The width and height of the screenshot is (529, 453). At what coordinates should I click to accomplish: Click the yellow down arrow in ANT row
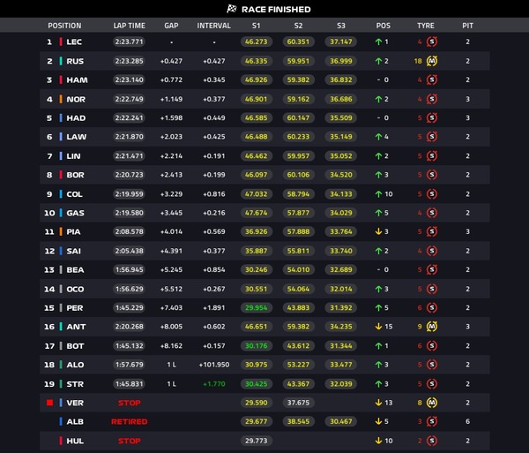click(x=378, y=327)
